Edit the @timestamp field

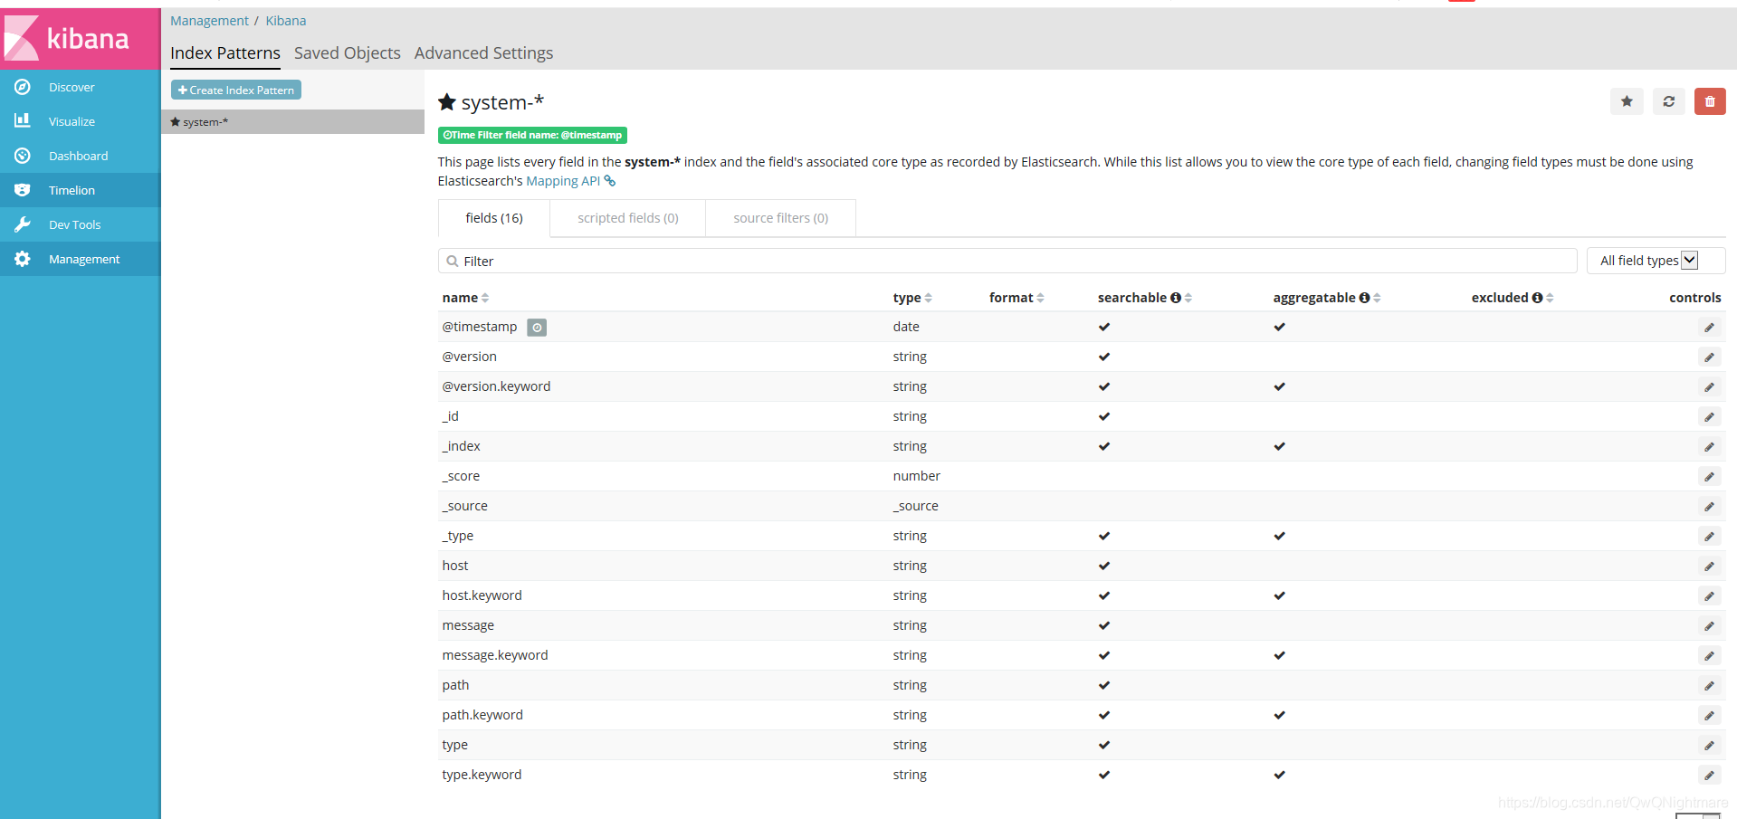tap(1709, 328)
